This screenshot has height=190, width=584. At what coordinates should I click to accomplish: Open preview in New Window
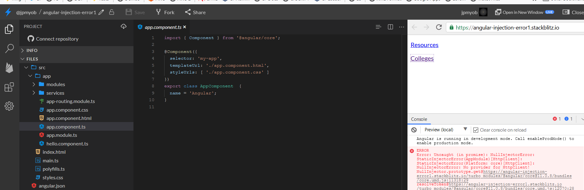pos(524,12)
